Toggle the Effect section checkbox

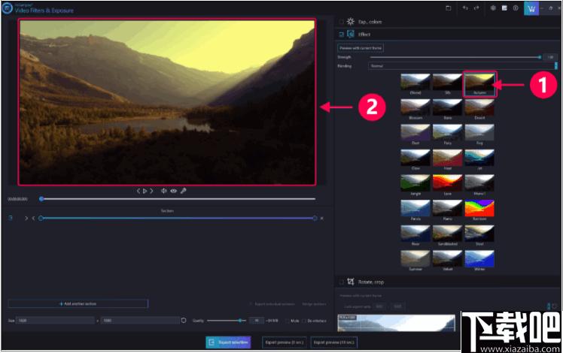pos(341,35)
